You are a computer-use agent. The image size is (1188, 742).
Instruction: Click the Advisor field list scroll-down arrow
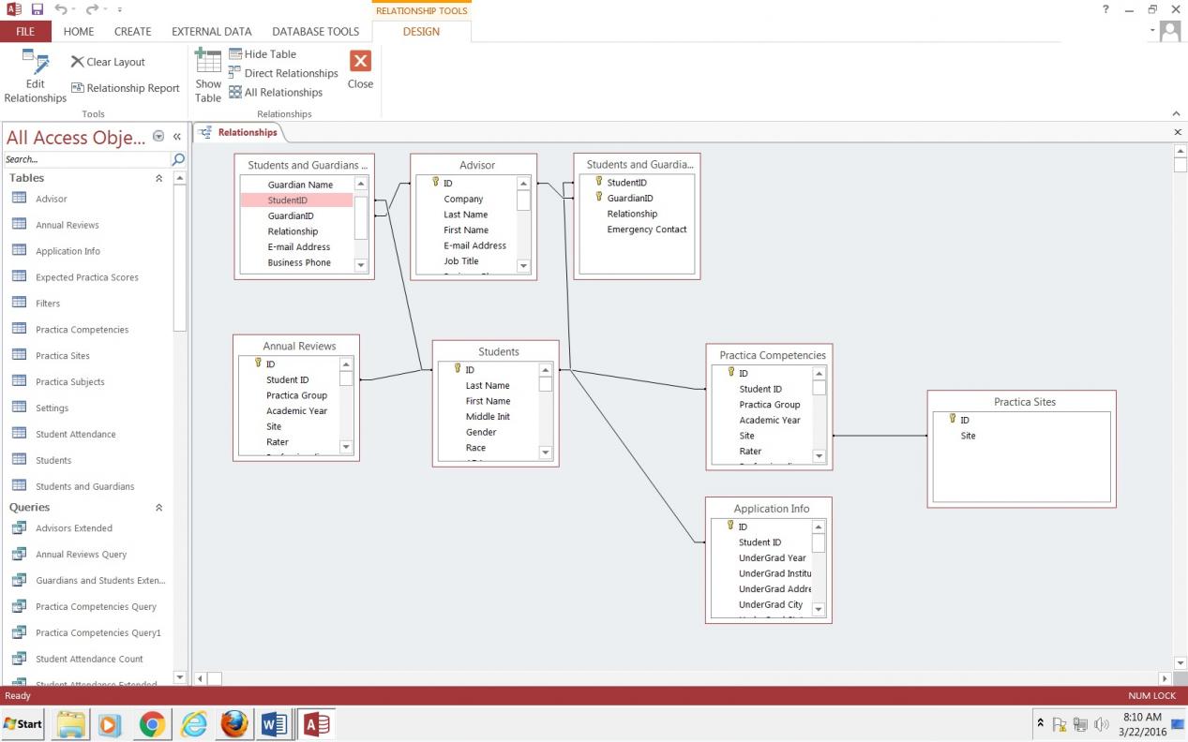524,266
